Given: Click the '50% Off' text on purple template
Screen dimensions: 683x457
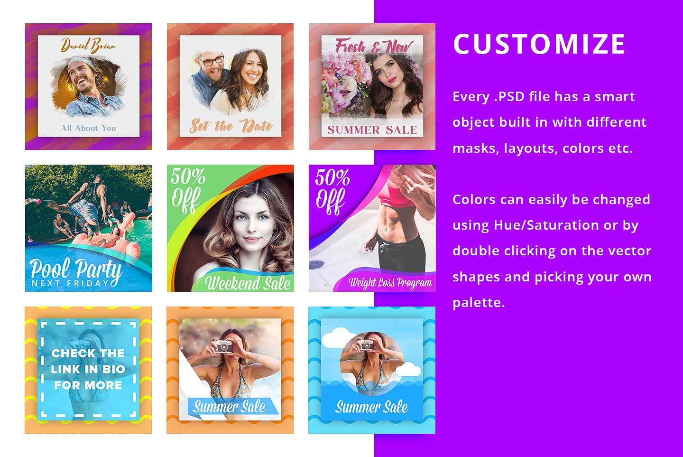Looking at the screenshot, I should click(x=332, y=191).
